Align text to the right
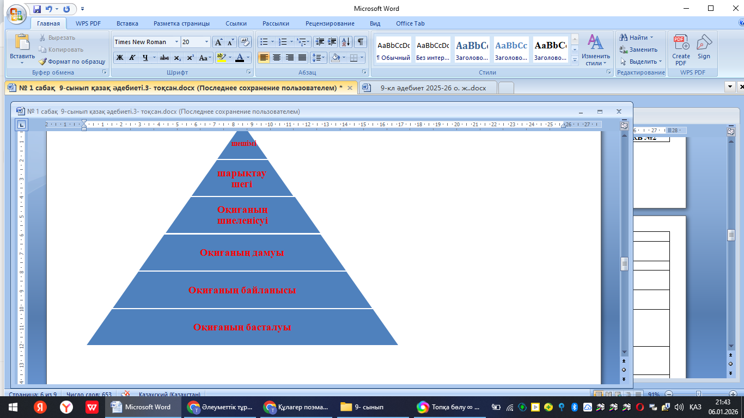 tap(290, 58)
